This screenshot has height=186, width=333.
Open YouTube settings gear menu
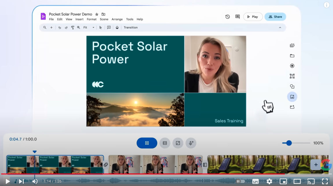[269, 181]
